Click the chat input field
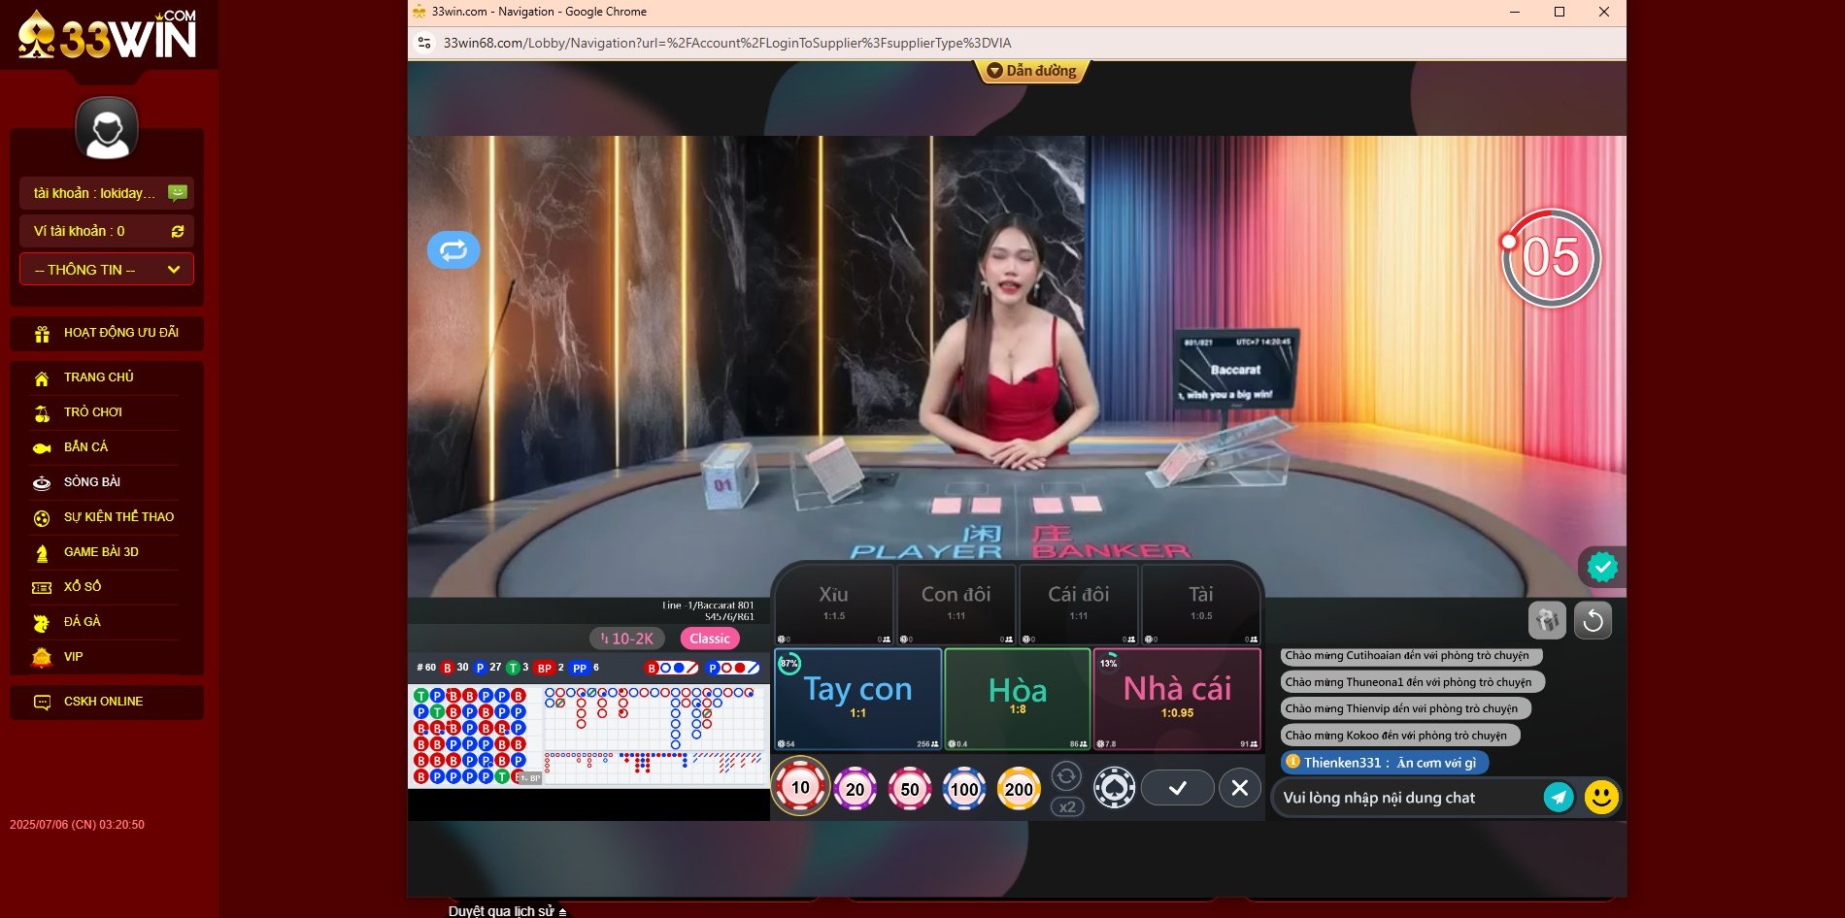This screenshot has width=1845, height=918. (x=1408, y=798)
